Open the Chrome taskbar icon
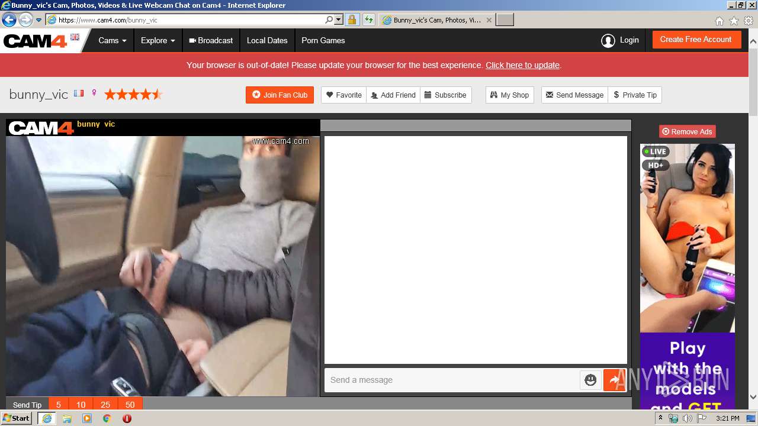Viewport: 758px width, 426px height. (107, 418)
